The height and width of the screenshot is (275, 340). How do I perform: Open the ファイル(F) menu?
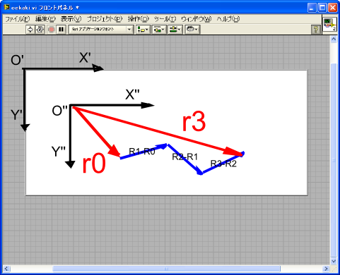(x=18, y=19)
